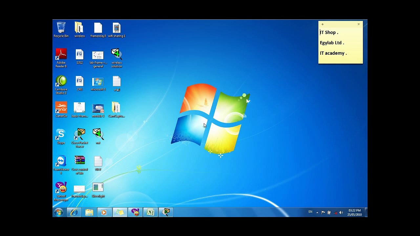Click the power tray icon
The width and height of the screenshot is (420, 236).
pyautogui.click(x=329, y=212)
